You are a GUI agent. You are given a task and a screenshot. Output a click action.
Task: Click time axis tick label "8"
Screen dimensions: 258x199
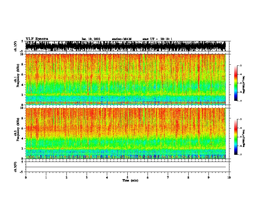coord(188,178)
